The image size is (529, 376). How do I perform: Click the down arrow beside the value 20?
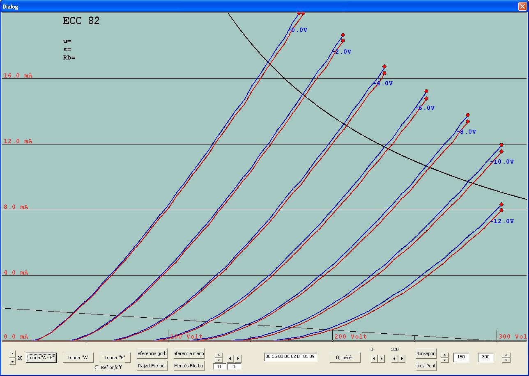tap(12, 361)
